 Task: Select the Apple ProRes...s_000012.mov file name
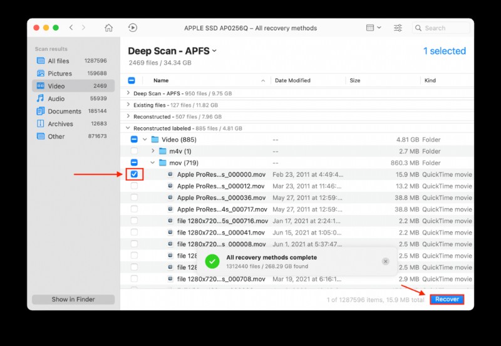pyautogui.click(x=221, y=186)
